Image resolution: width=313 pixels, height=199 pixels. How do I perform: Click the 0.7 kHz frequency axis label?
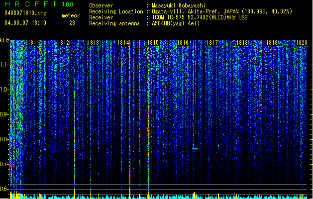(x=4, y=164)
